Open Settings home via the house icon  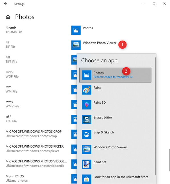click(8, 17)
